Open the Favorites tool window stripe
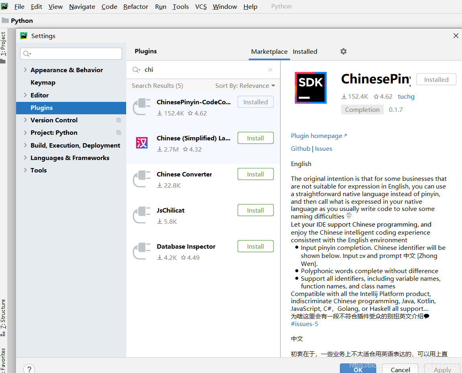The width and height of the screenshot is (462, 373). coord(3,360)
